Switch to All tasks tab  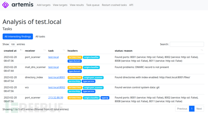(x=40, y=37)
